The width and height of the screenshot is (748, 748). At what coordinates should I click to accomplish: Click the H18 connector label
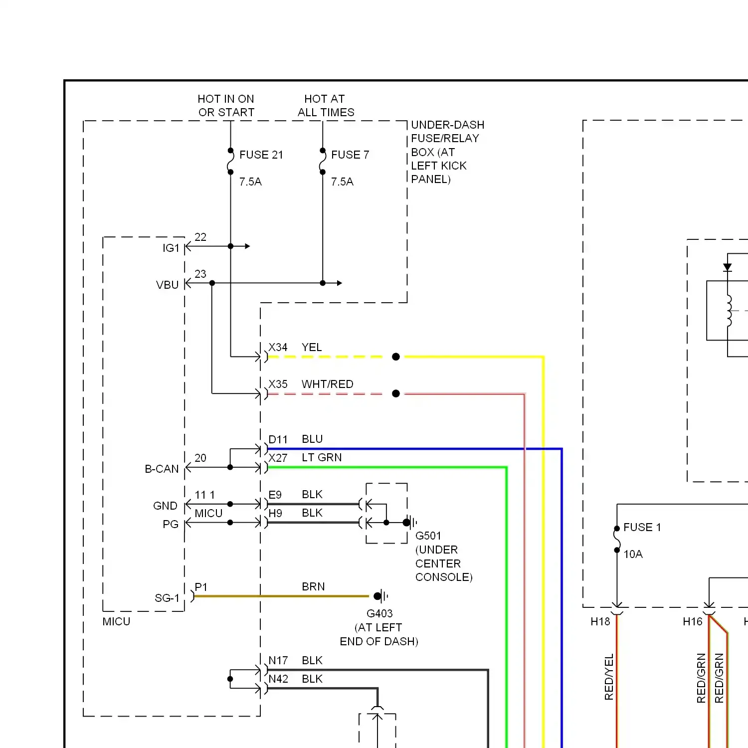pos(600,621)
